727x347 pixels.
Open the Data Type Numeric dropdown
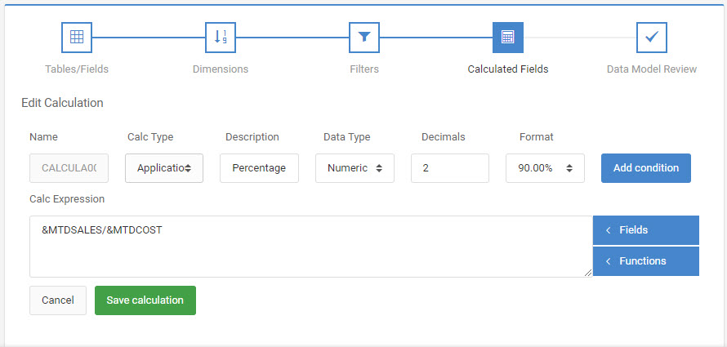355,168
